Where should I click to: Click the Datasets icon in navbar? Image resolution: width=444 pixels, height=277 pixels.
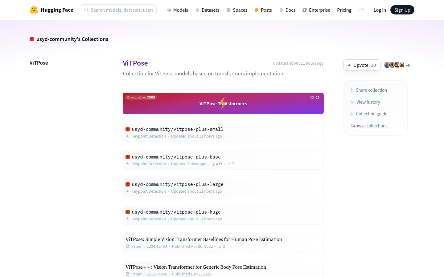pos(197,10)
